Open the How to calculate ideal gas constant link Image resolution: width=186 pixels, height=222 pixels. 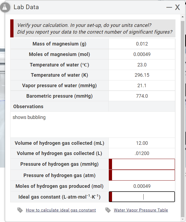click(x=61, y=210)
